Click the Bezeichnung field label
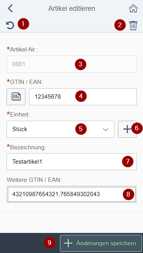Screen dimensions: 143x253 (x=28, y=148)
